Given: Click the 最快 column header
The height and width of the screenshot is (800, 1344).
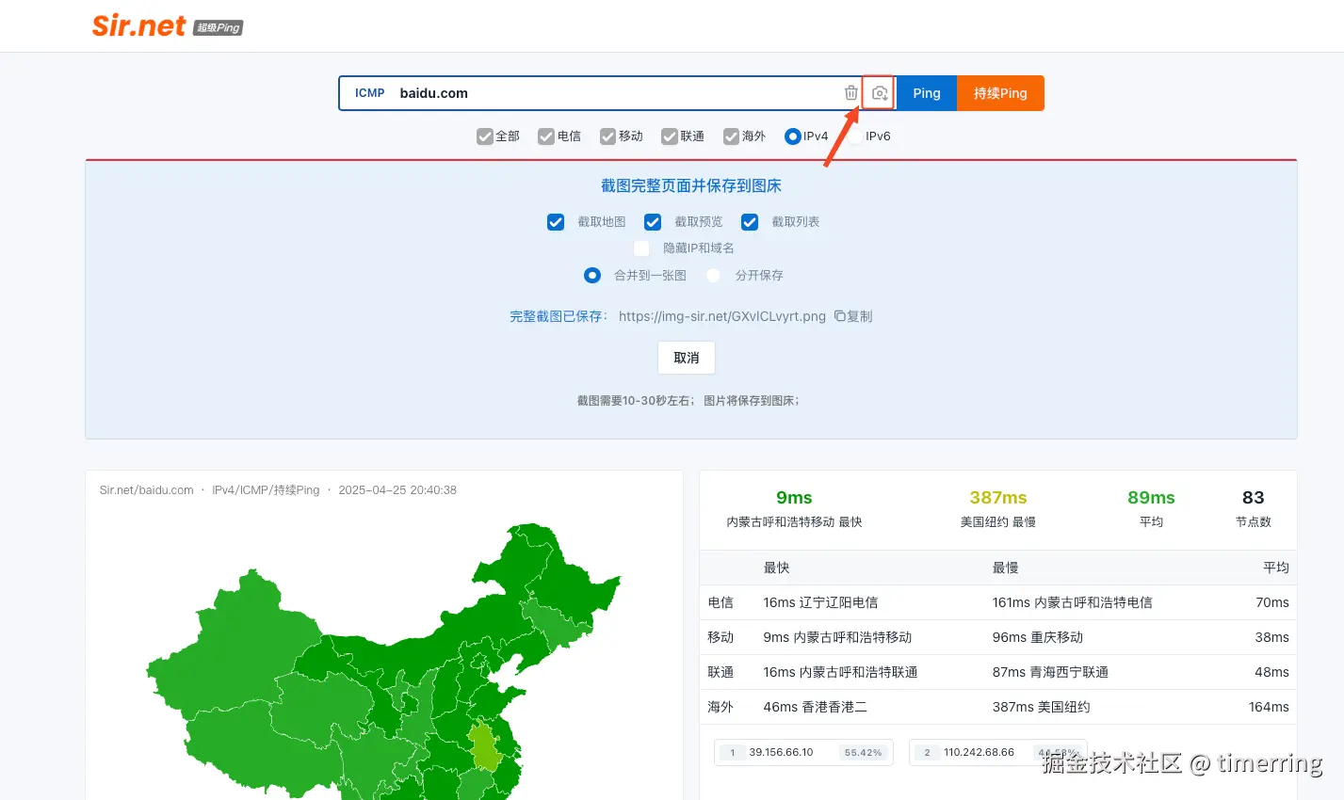Looking at the screenshot, I should [x=776, y=568].
